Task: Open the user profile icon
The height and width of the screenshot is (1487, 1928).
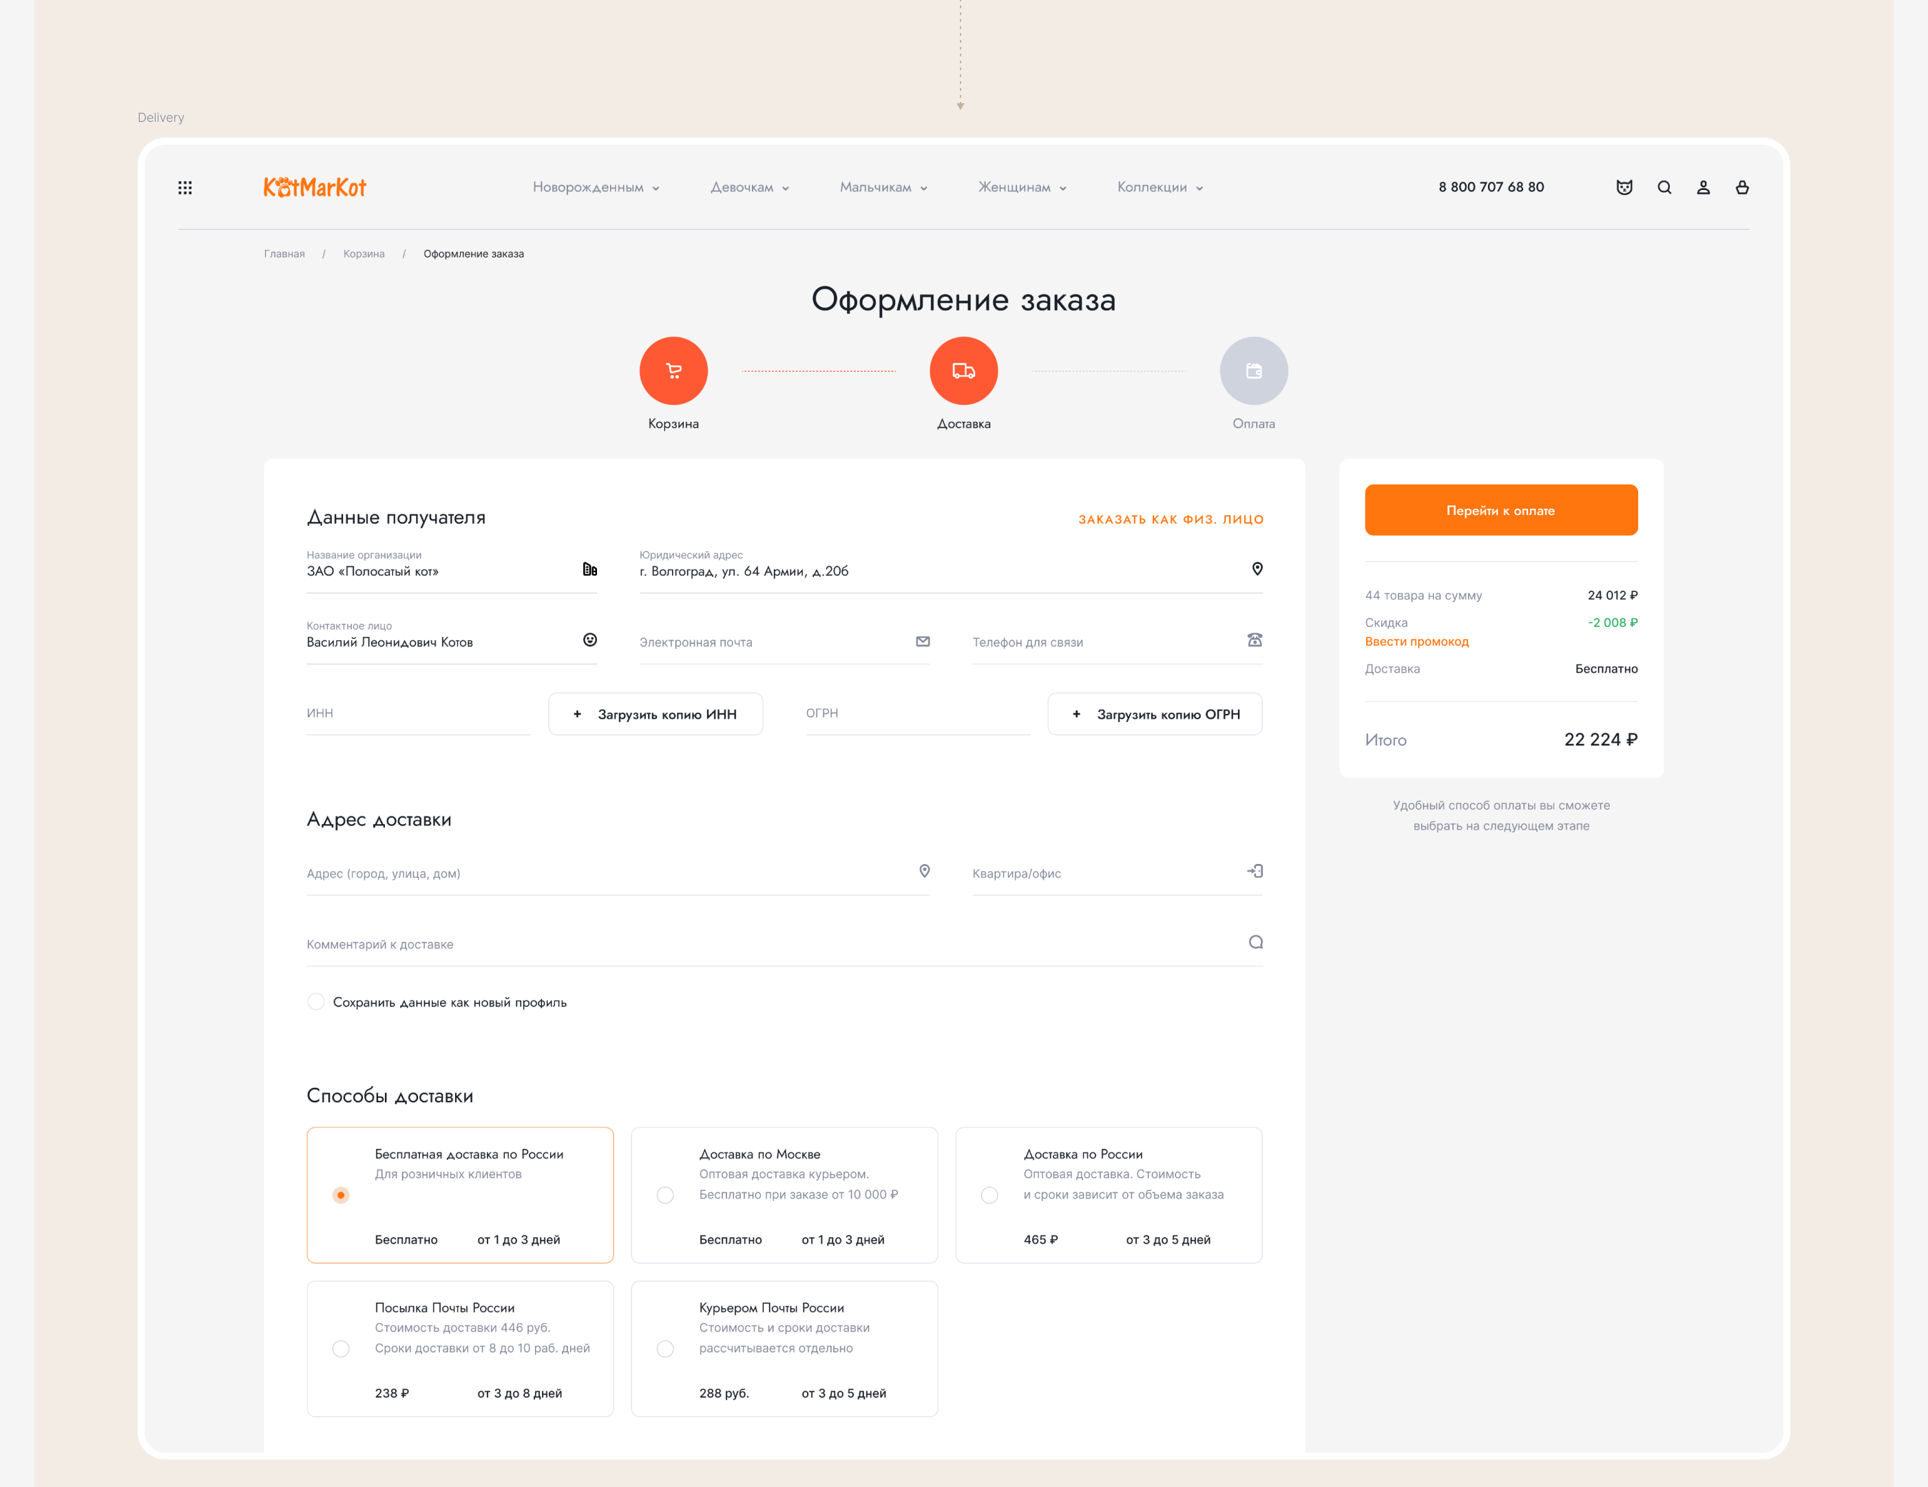Action: coord(1703,187)
